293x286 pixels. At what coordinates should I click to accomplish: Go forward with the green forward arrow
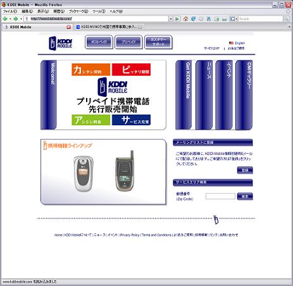[x=16, y=19]
